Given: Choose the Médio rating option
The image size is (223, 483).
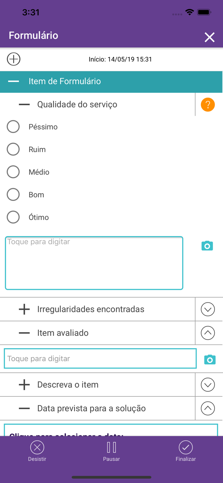Looking at the screenshot, I should [x=13, y=172].
